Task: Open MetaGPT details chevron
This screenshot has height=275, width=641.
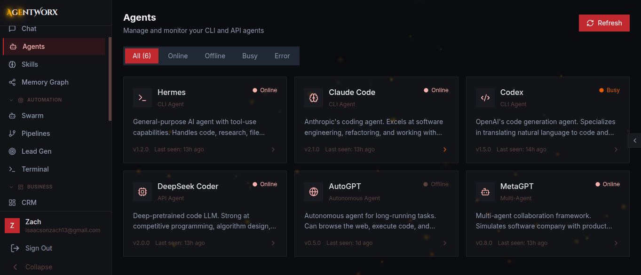Action: 616,243
